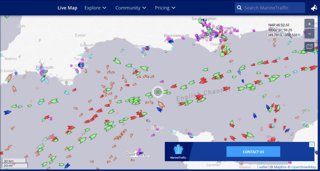This screenshot has width=320, height=171.
Task: Zoom in the map with plus button
Action: point(309,24)
